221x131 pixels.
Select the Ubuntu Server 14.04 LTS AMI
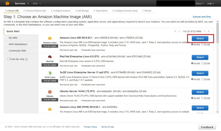coord(200,92)
